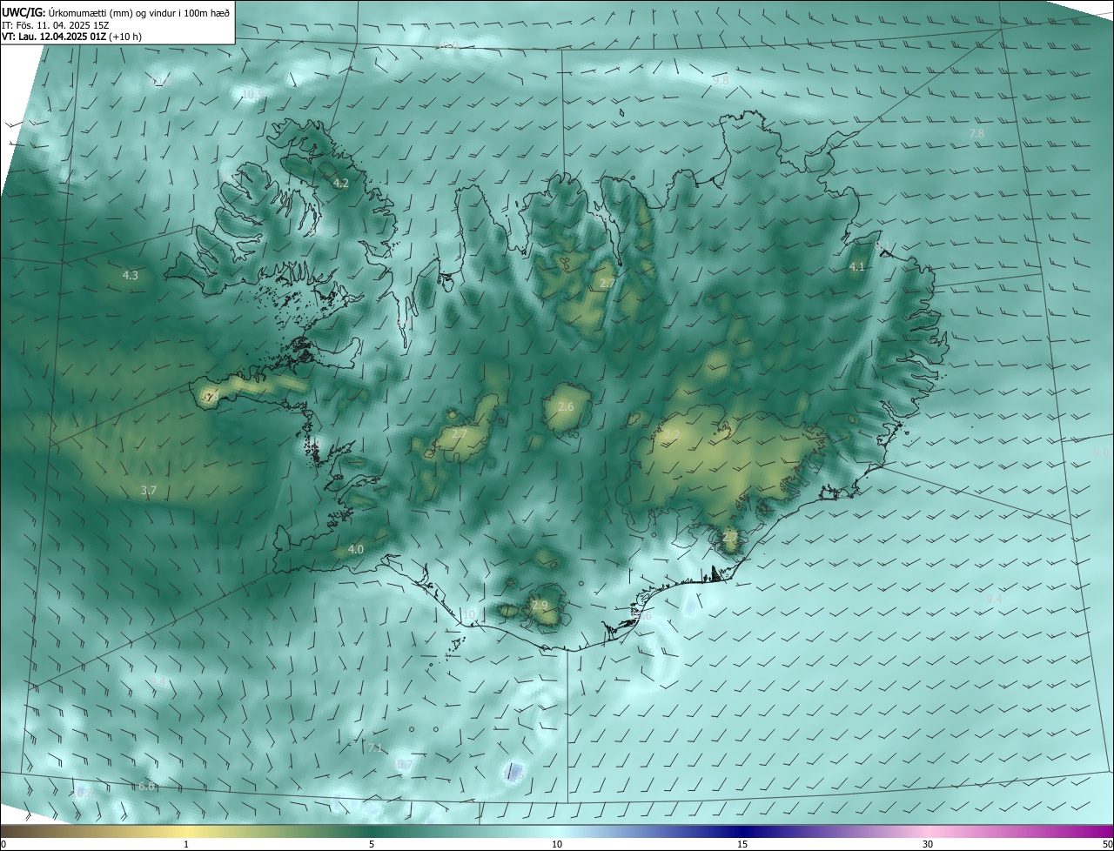Click the '(+10 h)' forecast offset text
Image resolution: width=1114 pixels, height=851 pixels.
[126, 37]
